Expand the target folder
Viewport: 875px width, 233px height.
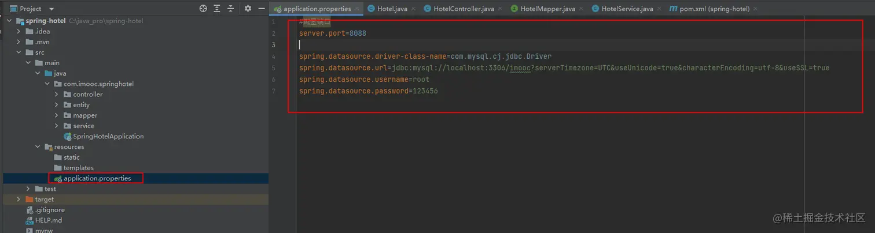[19, 199]
